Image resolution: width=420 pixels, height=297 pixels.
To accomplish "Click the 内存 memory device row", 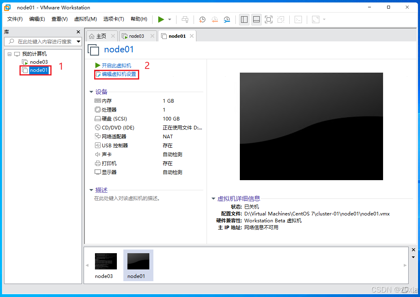I will click(x=149, y=101).
